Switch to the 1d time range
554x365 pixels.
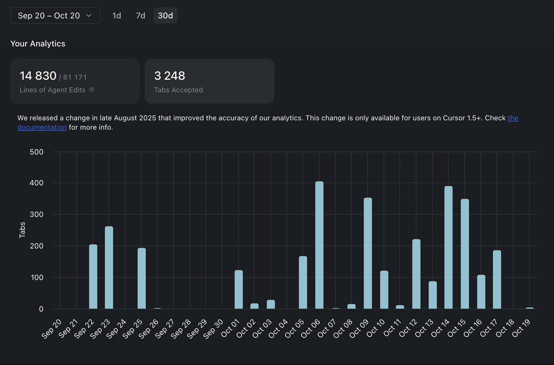[x=117, y=15]
